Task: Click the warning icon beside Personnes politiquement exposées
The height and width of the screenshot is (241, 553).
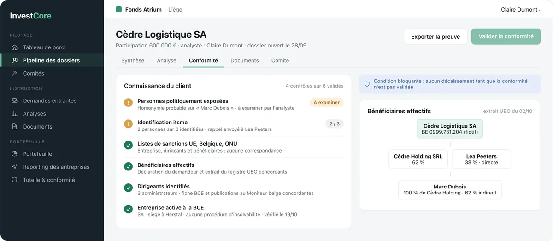Action: tap(129, 103)
